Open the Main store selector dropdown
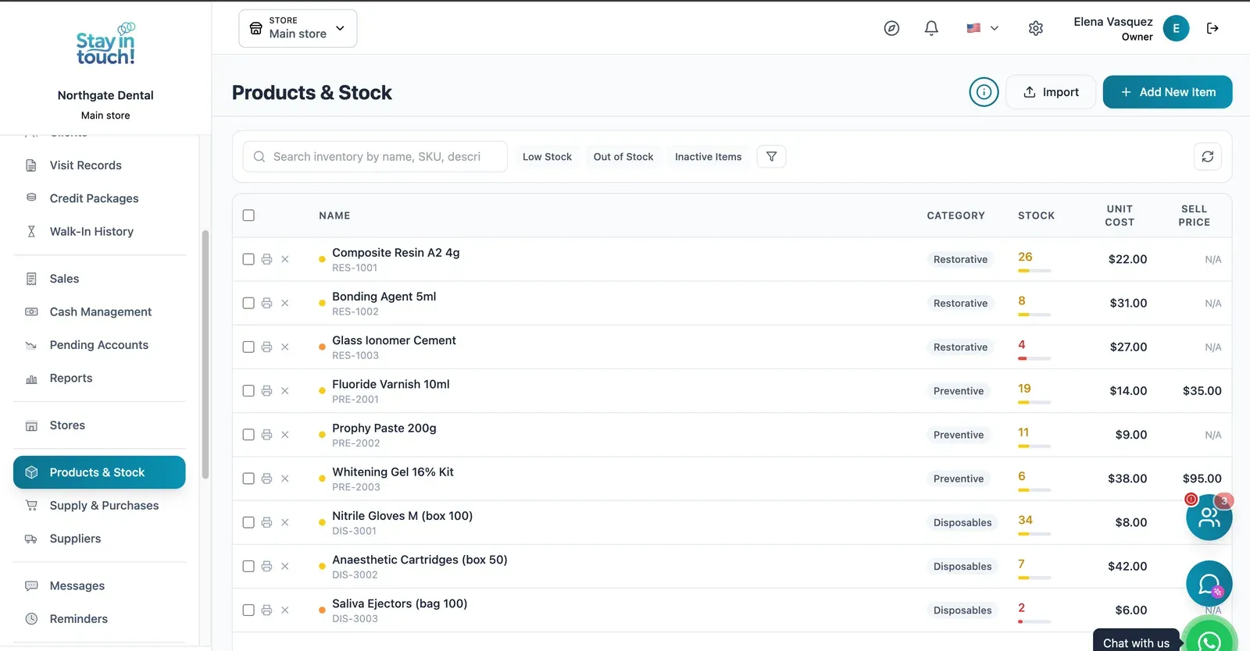Screen dimensions: 1250x651 298,28
